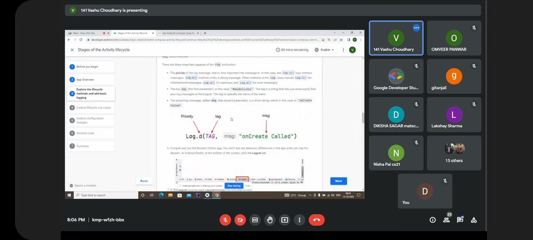Screen dimensions: 533x240
Task: Go to step 6 Solution code
Action: coord(91,133)
